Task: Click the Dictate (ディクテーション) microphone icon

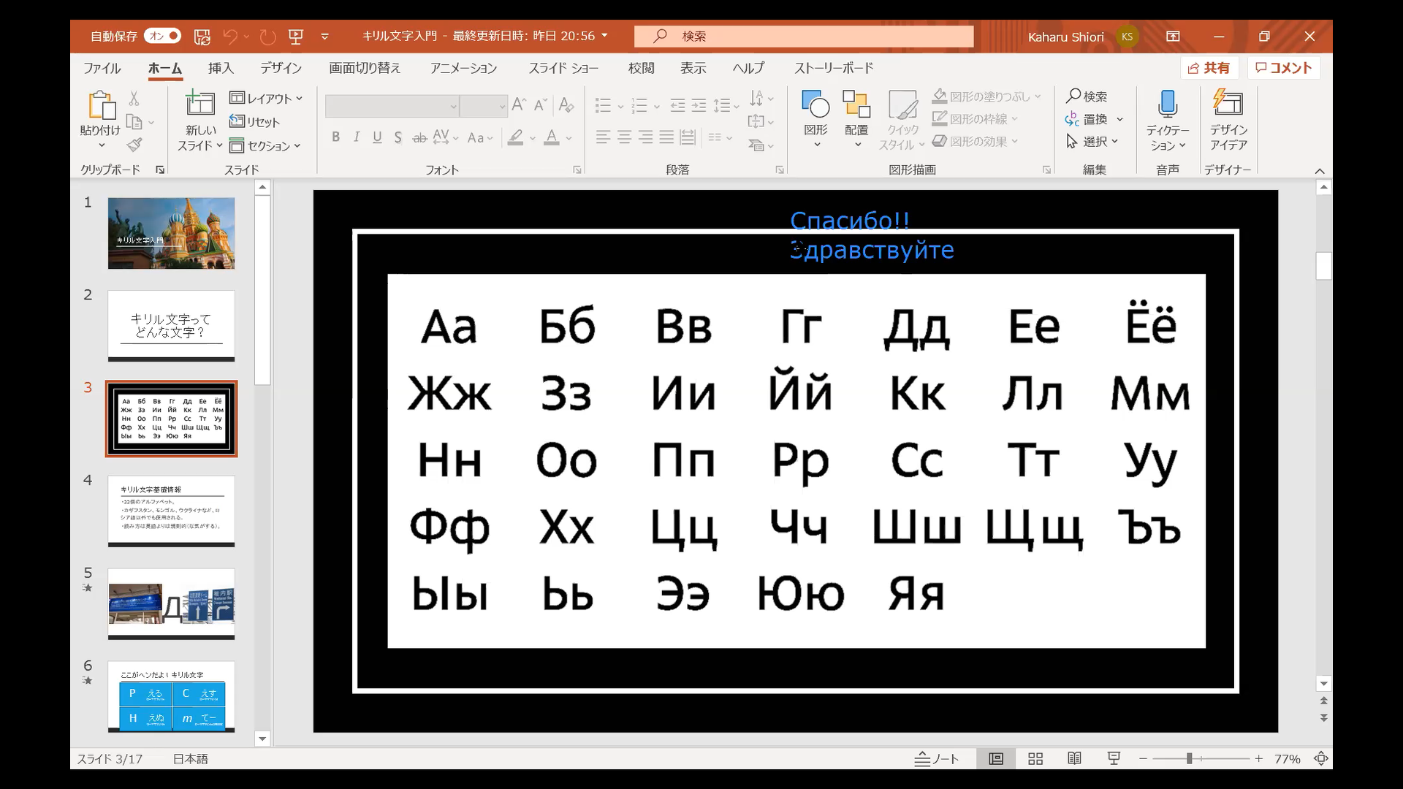Action: pyautogui.click(x=1167, y=104)
